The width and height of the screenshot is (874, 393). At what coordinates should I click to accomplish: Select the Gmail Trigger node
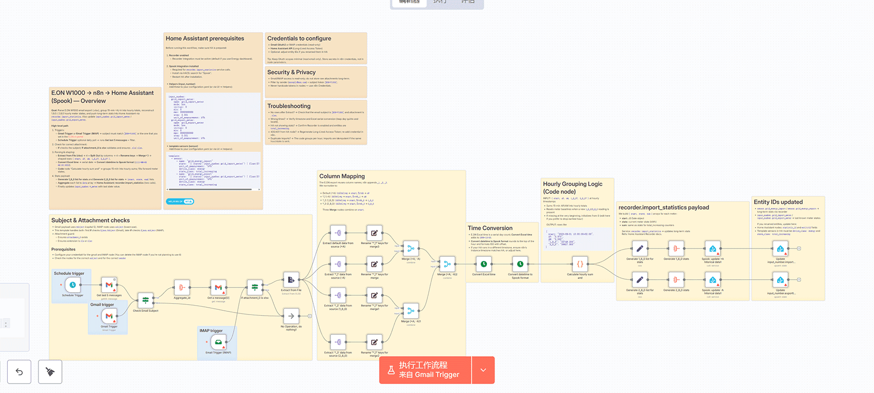pyautogui.click(x=109, y=316)
